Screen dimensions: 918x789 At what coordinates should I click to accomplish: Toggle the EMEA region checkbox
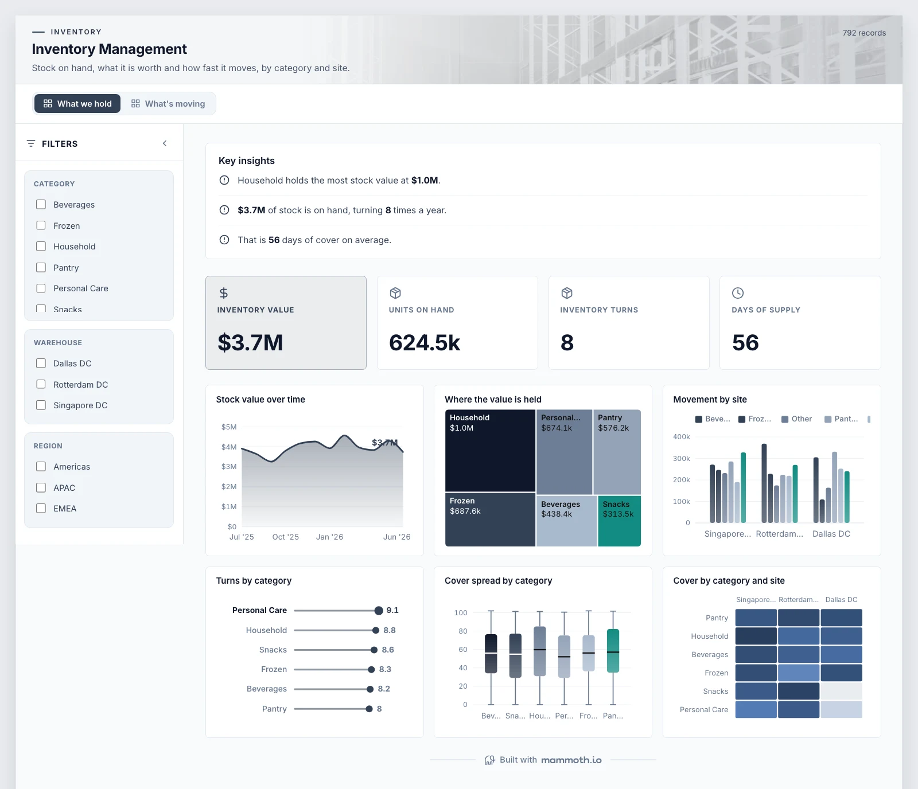click(41, 509)
